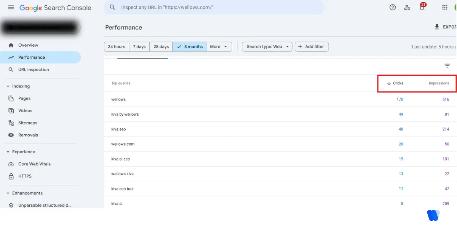Open the Sitemaps report
457x239 pixels.
(27, 123)
